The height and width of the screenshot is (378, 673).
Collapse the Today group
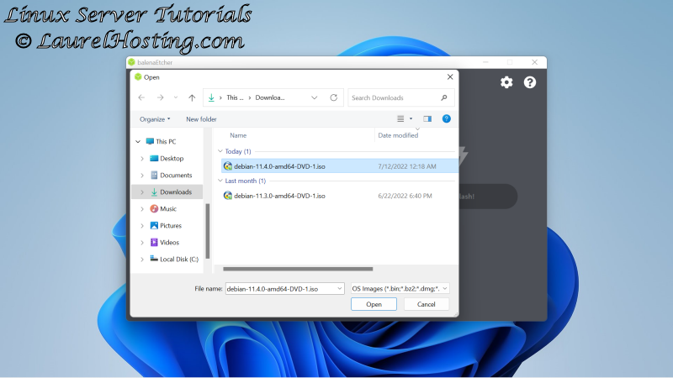pyautogui.click(x=220, y=151)
